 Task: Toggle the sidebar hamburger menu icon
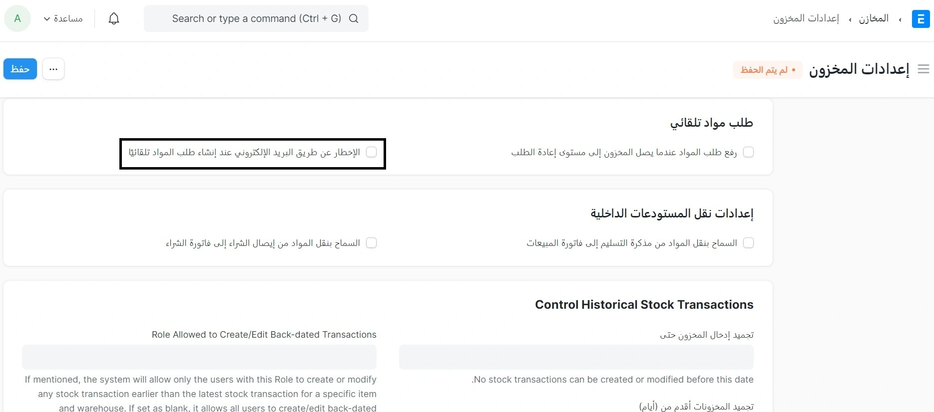pos(924,69)
